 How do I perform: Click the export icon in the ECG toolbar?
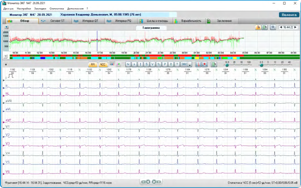coord(214,65)
